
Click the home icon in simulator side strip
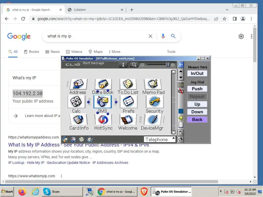click(181, 140)
